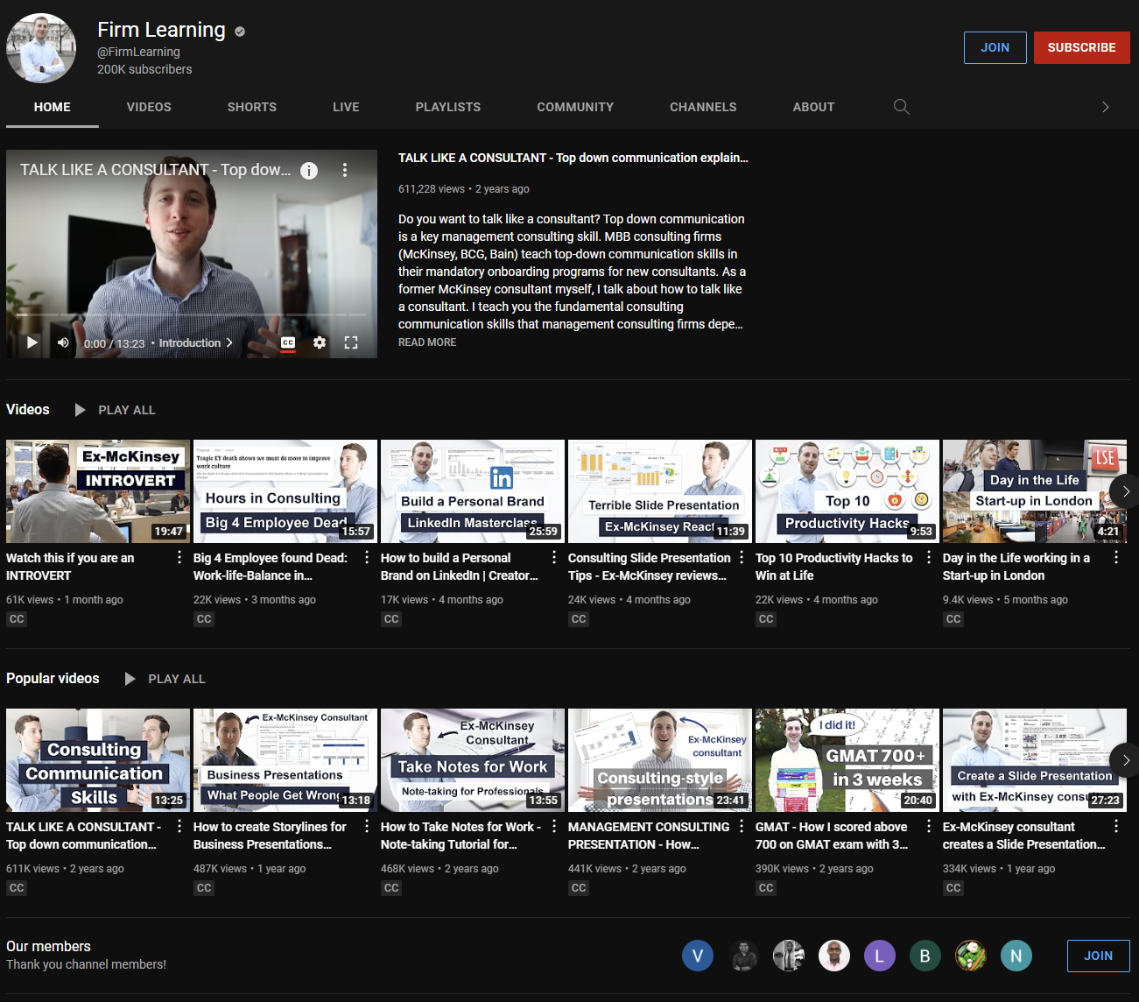This screenshot has width=1139, height=1002.
Task: Toggle closed captions on featured video
Action: 288,342
